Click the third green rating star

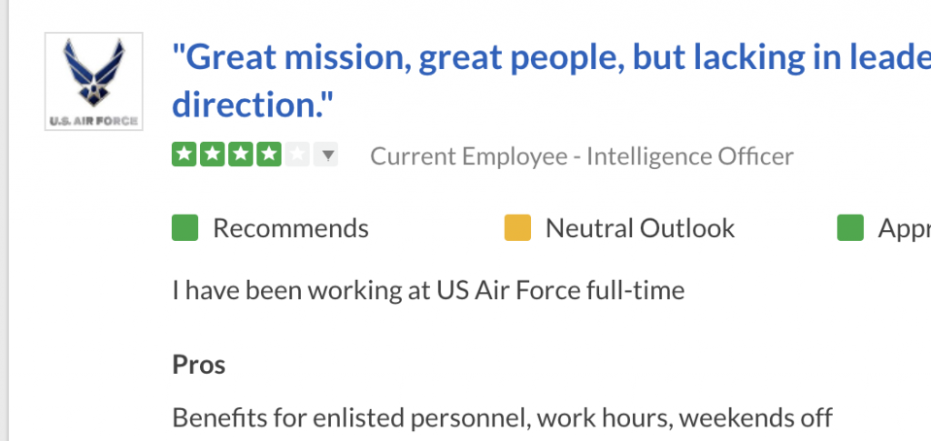[x=240, y=155]
